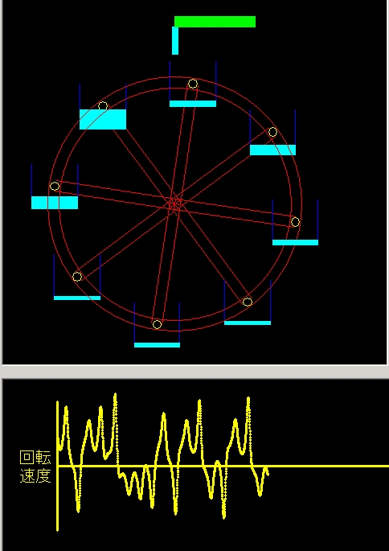
Task: Click the upper-right bucket with water
Action: 272,132
